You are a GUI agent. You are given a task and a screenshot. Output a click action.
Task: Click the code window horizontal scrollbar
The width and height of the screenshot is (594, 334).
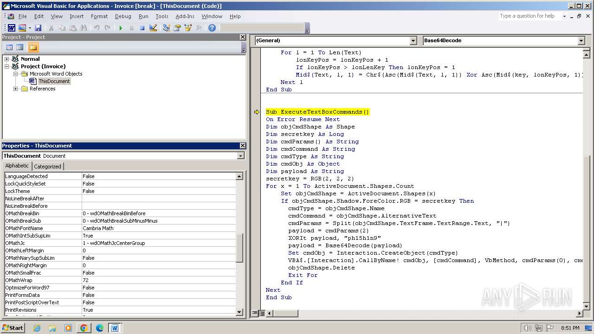(x=425, y=314)
